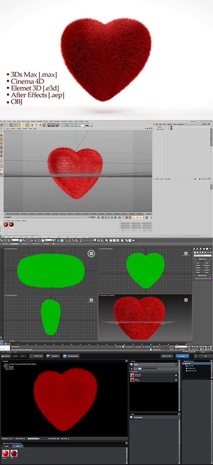
Task: Open the Standard Primitives dropdown
Action: pos(203,256)
